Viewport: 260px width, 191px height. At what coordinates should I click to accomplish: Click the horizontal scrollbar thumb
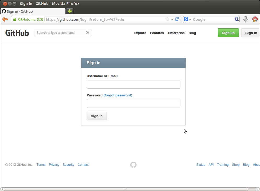[x=126, y=189]
